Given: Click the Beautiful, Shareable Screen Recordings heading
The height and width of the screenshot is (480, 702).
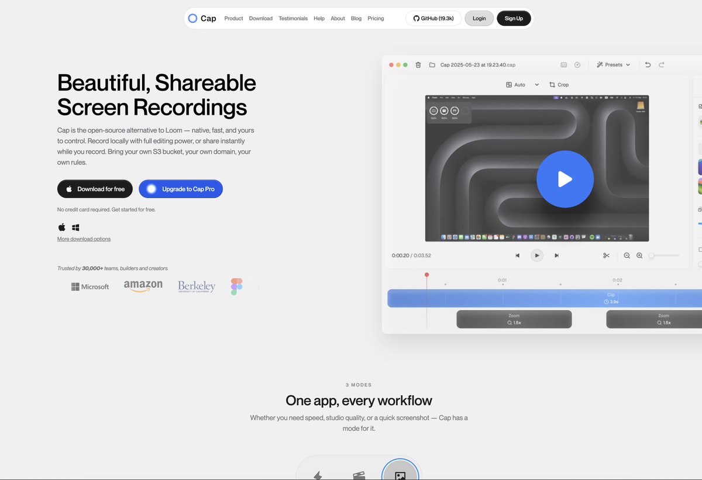Looking at the screenshot, I should coord(157,95).
